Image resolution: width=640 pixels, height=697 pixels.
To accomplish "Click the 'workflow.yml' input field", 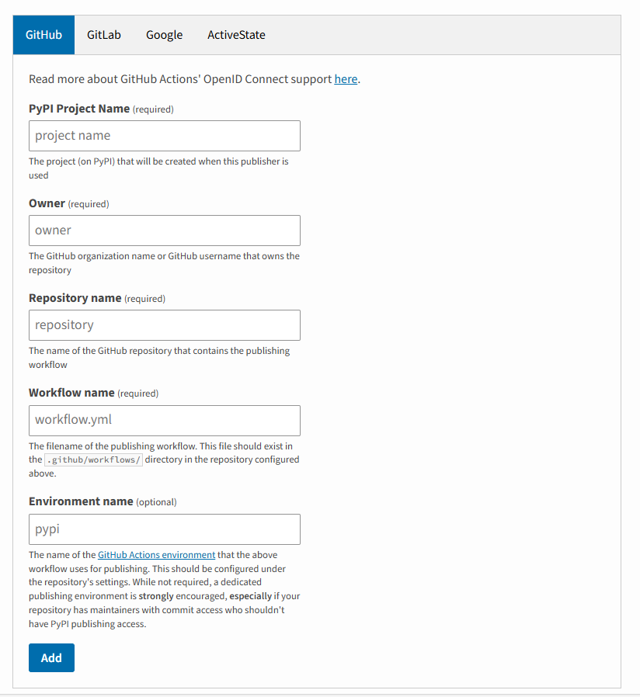I will 165,421.
